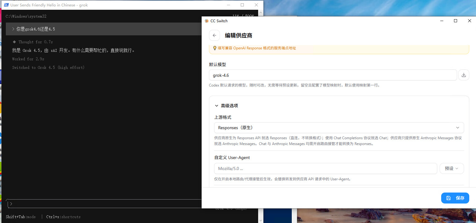Click the scrollbar down arrow of the grok terminal
476x223 pixels.
click(x=260, y=220)
